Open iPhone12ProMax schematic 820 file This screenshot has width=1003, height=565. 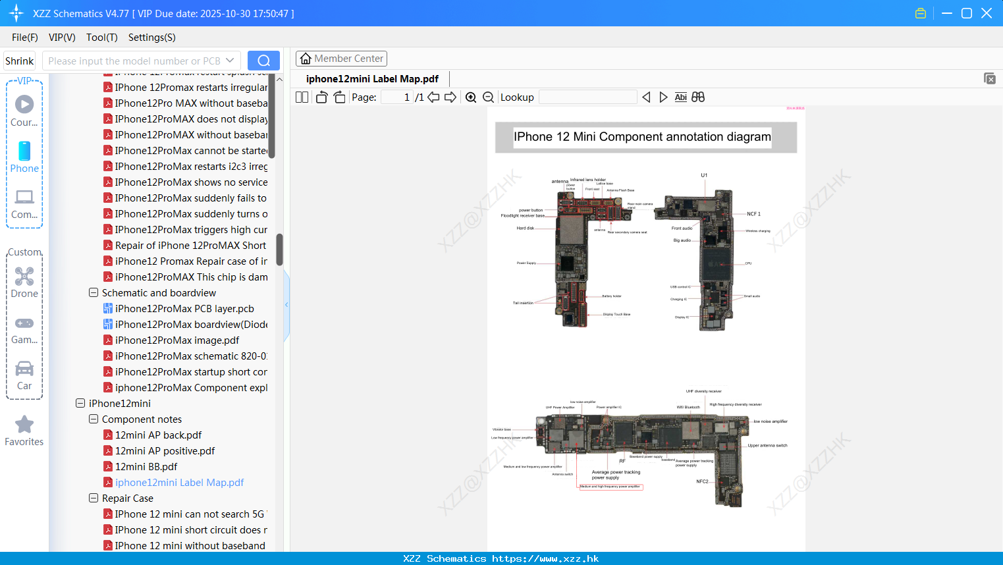coord(185,356)
